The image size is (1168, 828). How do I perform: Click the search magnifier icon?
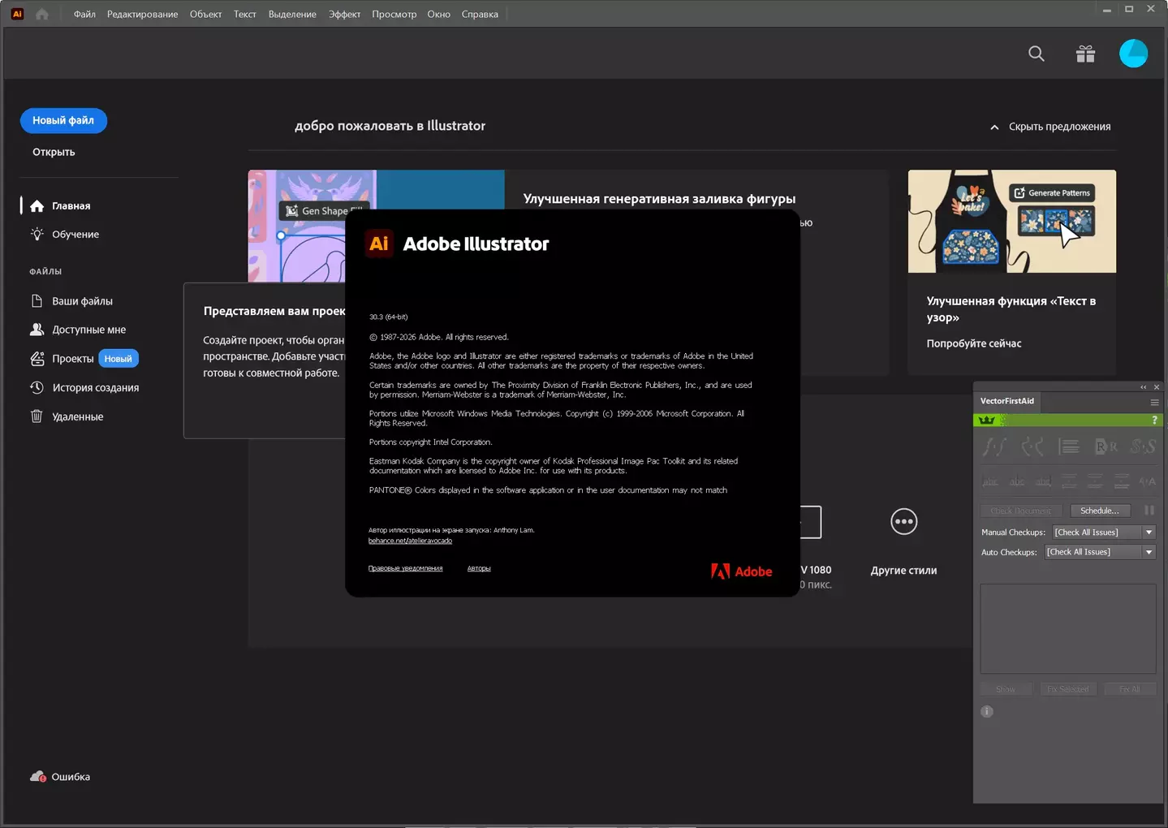[x=1036, y=54]
